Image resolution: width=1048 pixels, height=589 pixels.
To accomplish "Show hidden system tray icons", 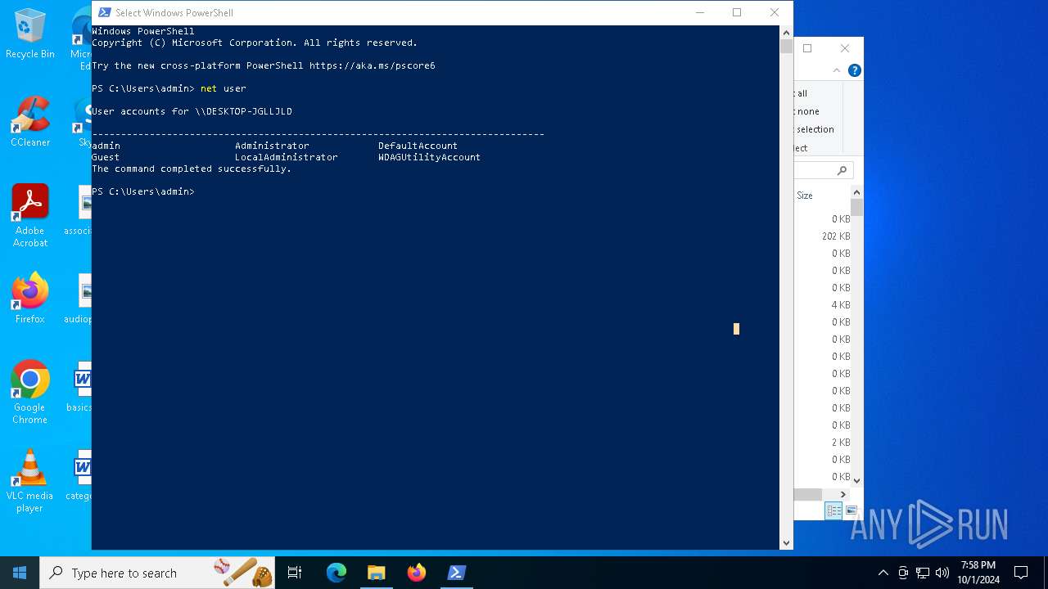I will click(x=883, y=573).
